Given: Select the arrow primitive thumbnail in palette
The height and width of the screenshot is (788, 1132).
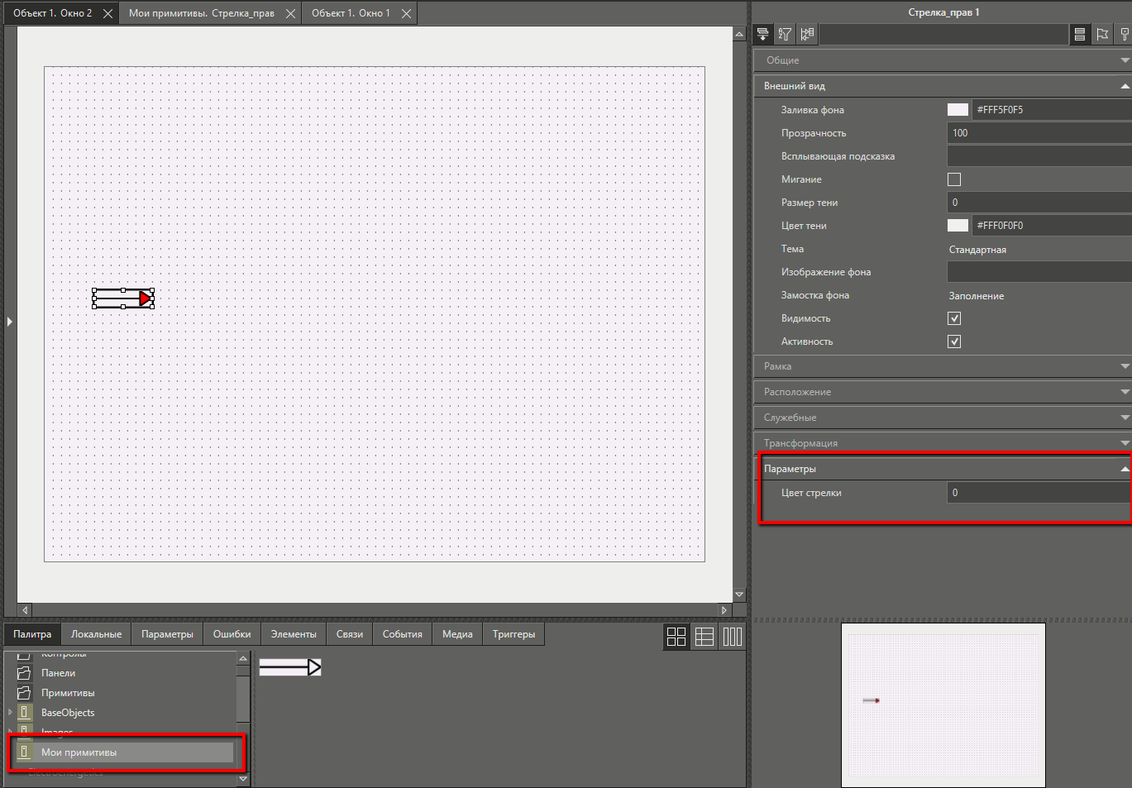Looking at the screenshot, I should [x=290, y=667].
